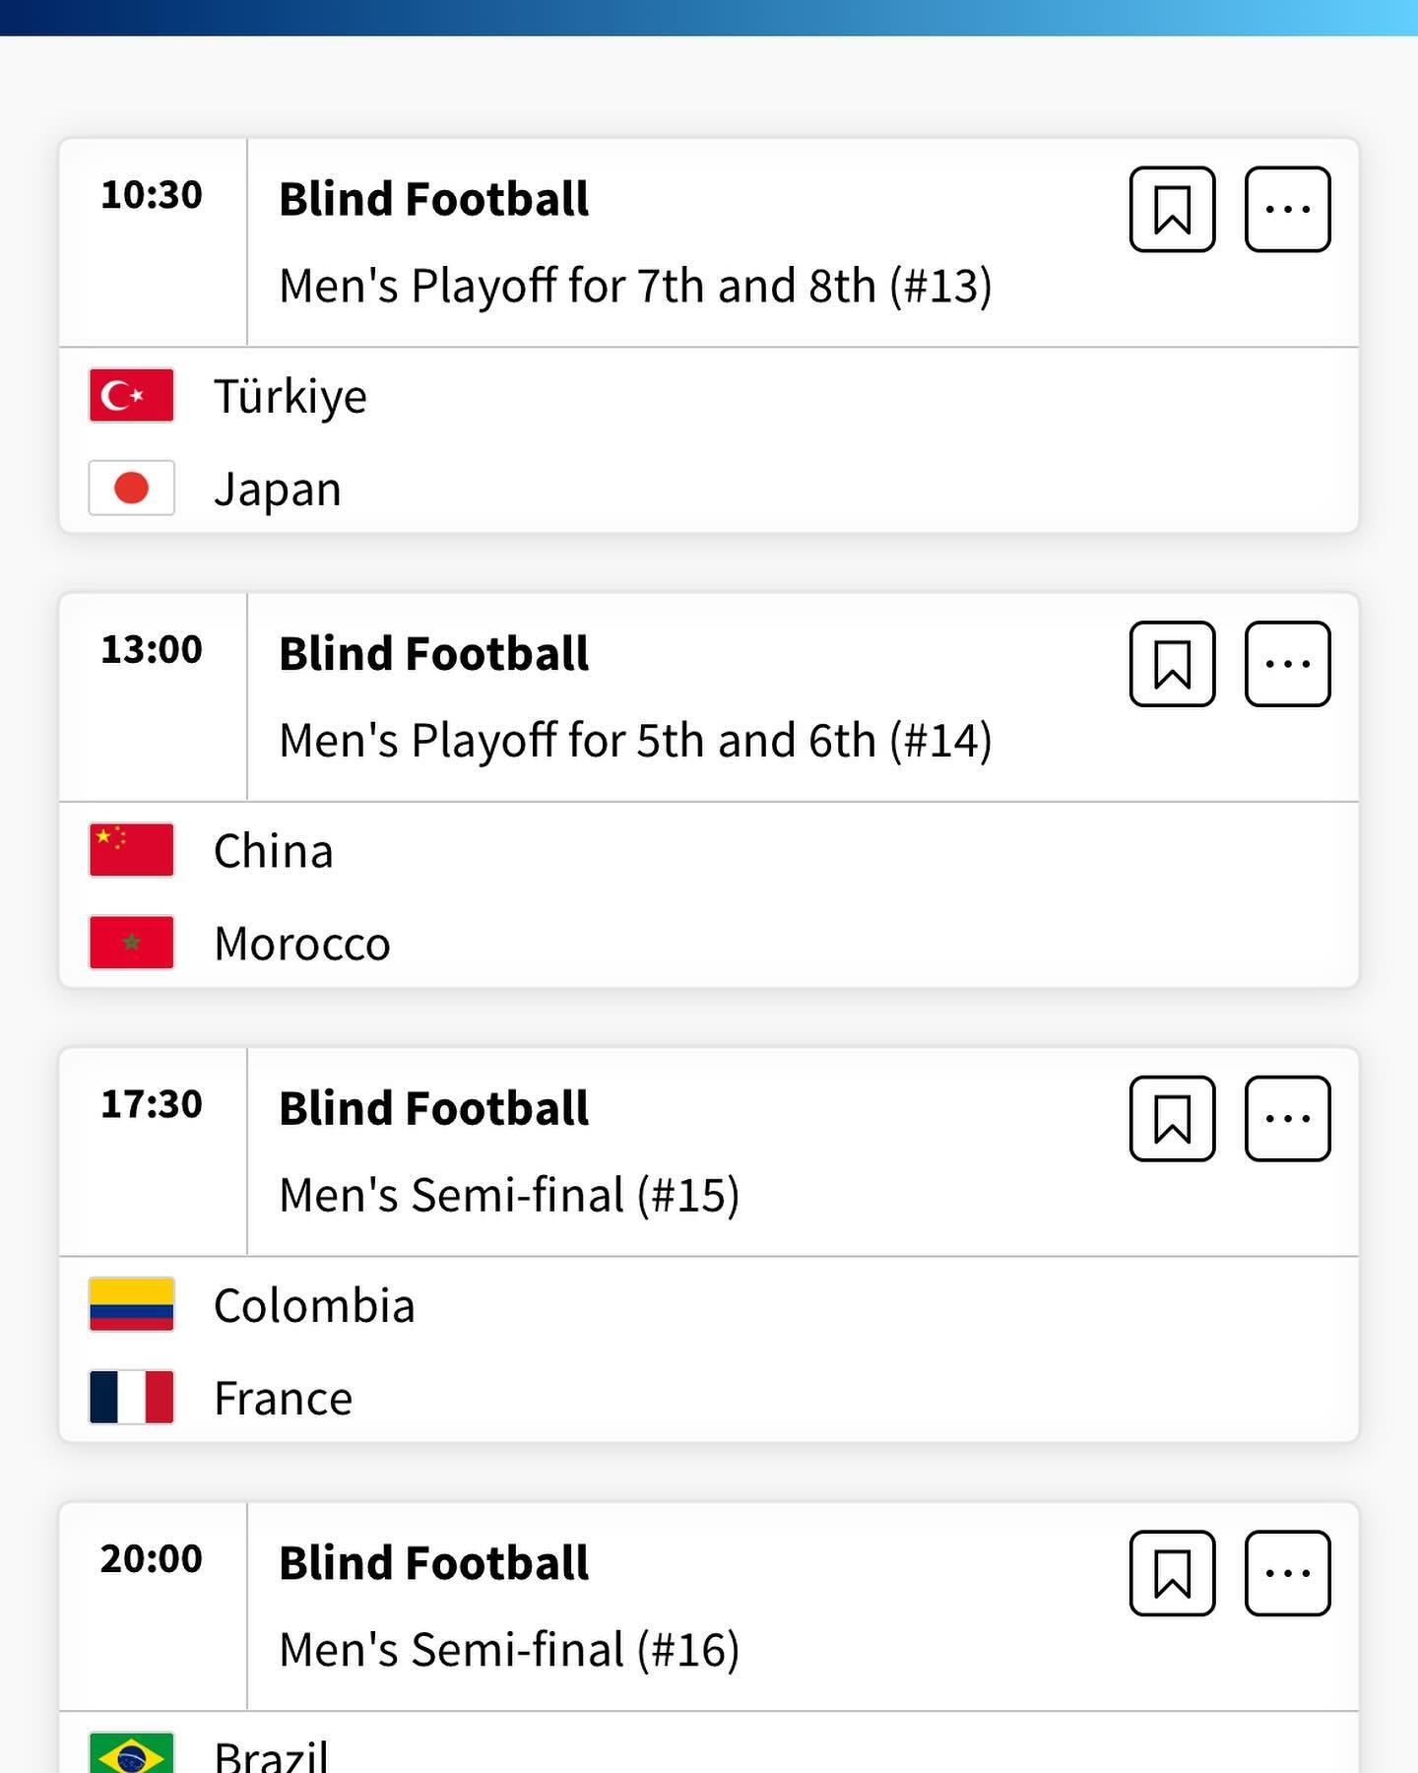Select team Colombia in the 17:30 match

coord(314,1306)
